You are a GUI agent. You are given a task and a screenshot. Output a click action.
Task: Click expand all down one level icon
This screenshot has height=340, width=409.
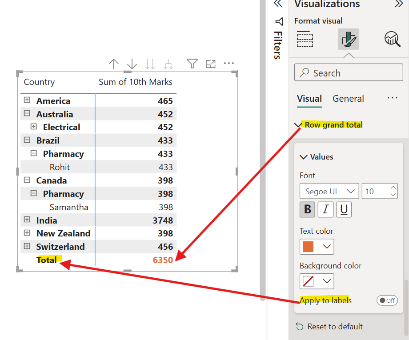click(168, 64)
